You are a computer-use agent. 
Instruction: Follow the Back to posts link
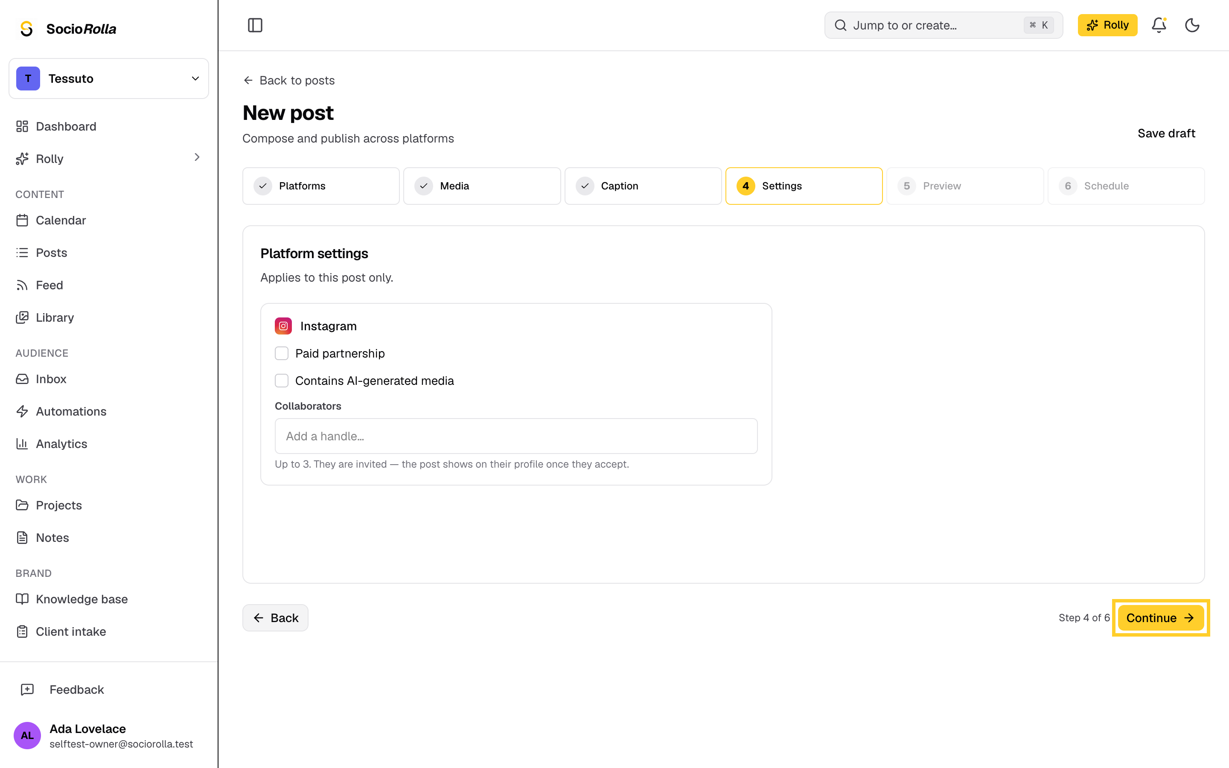[289, 80]
